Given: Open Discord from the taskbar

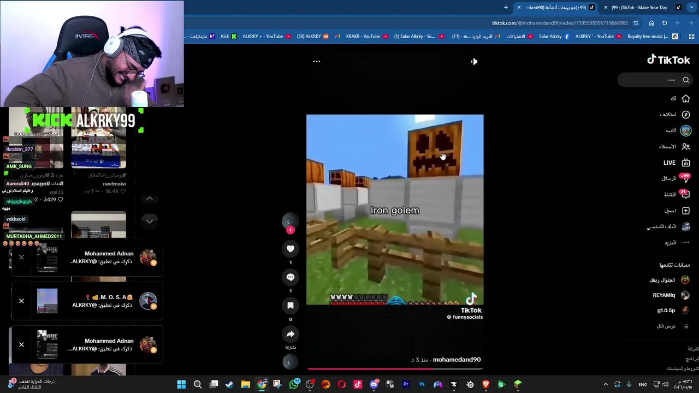Looking at the screenshot, I should (x=374, y=385).
